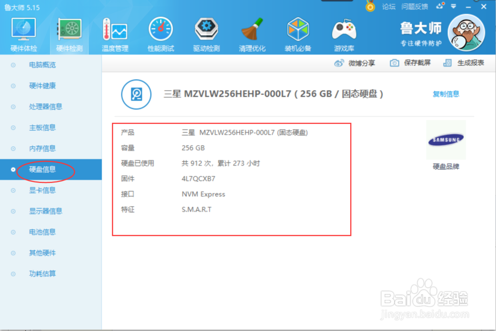
Task: Click the 256 GB capacity value
Action: coord(193,148)
